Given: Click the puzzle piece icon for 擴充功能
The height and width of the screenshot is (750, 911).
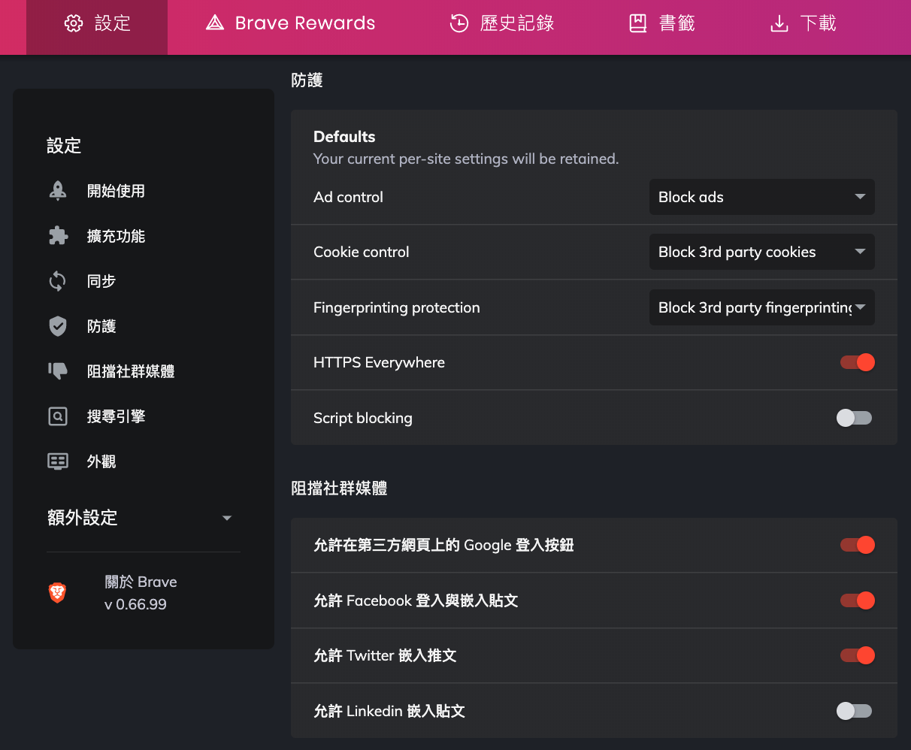Looking at the screenshot, I should pos(58,236).
